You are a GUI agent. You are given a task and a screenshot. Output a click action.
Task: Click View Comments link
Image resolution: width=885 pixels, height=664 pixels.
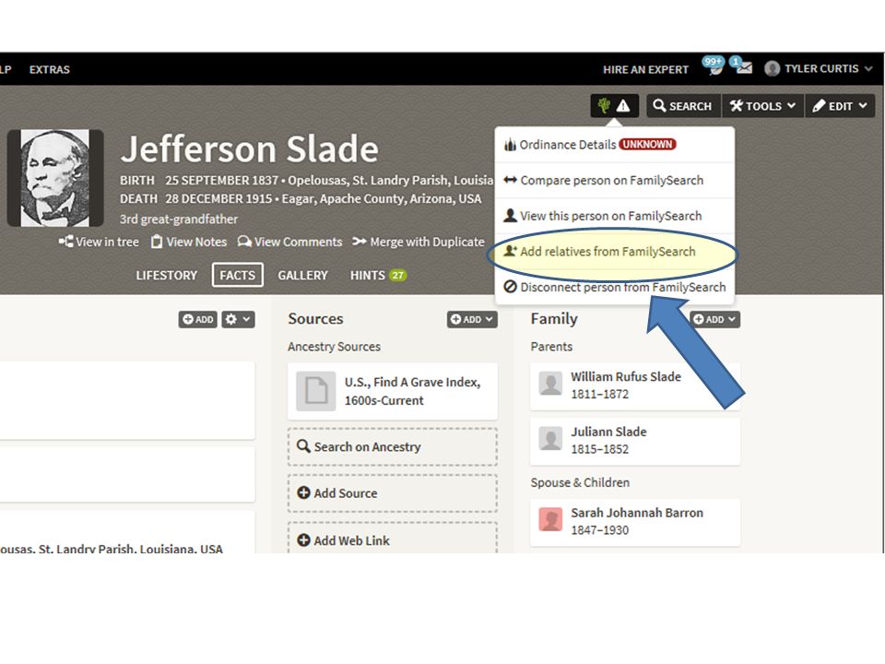pos(290,242)
